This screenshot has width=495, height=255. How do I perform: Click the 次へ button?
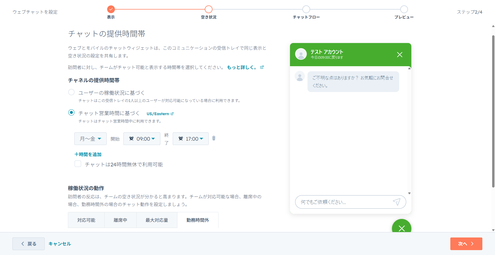(466, 243)
